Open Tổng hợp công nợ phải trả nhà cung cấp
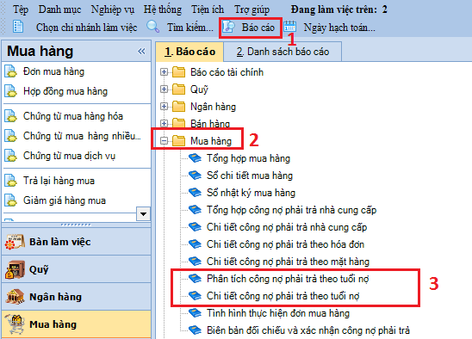The height and width of the screenshot is (339, 472). 292,210
